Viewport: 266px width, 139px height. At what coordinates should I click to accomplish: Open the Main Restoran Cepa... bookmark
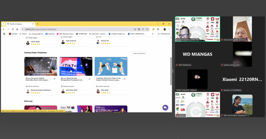pos(65,34)
